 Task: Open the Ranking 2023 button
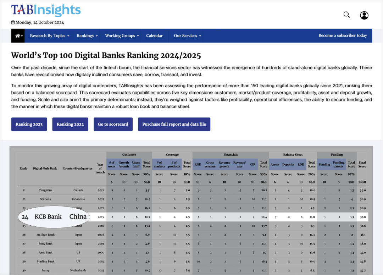(x=29, y=124)
